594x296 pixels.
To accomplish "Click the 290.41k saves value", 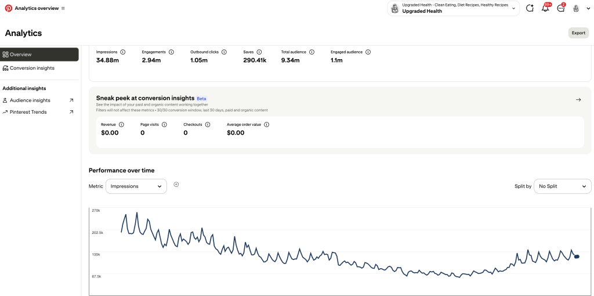I will (255, 60).
